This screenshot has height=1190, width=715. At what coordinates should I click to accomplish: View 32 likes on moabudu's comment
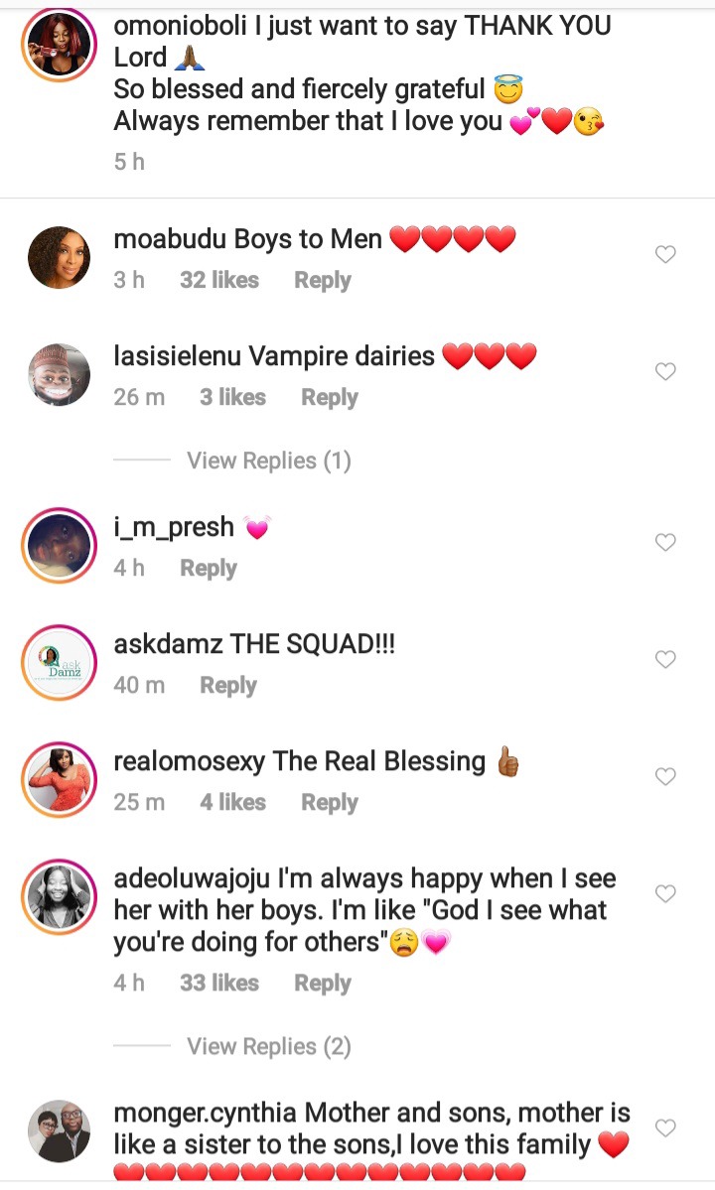(219, 280)
